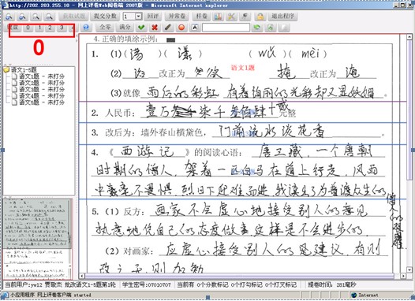Click the annotation text input field
415x301 pixels.
pos(226,28)
